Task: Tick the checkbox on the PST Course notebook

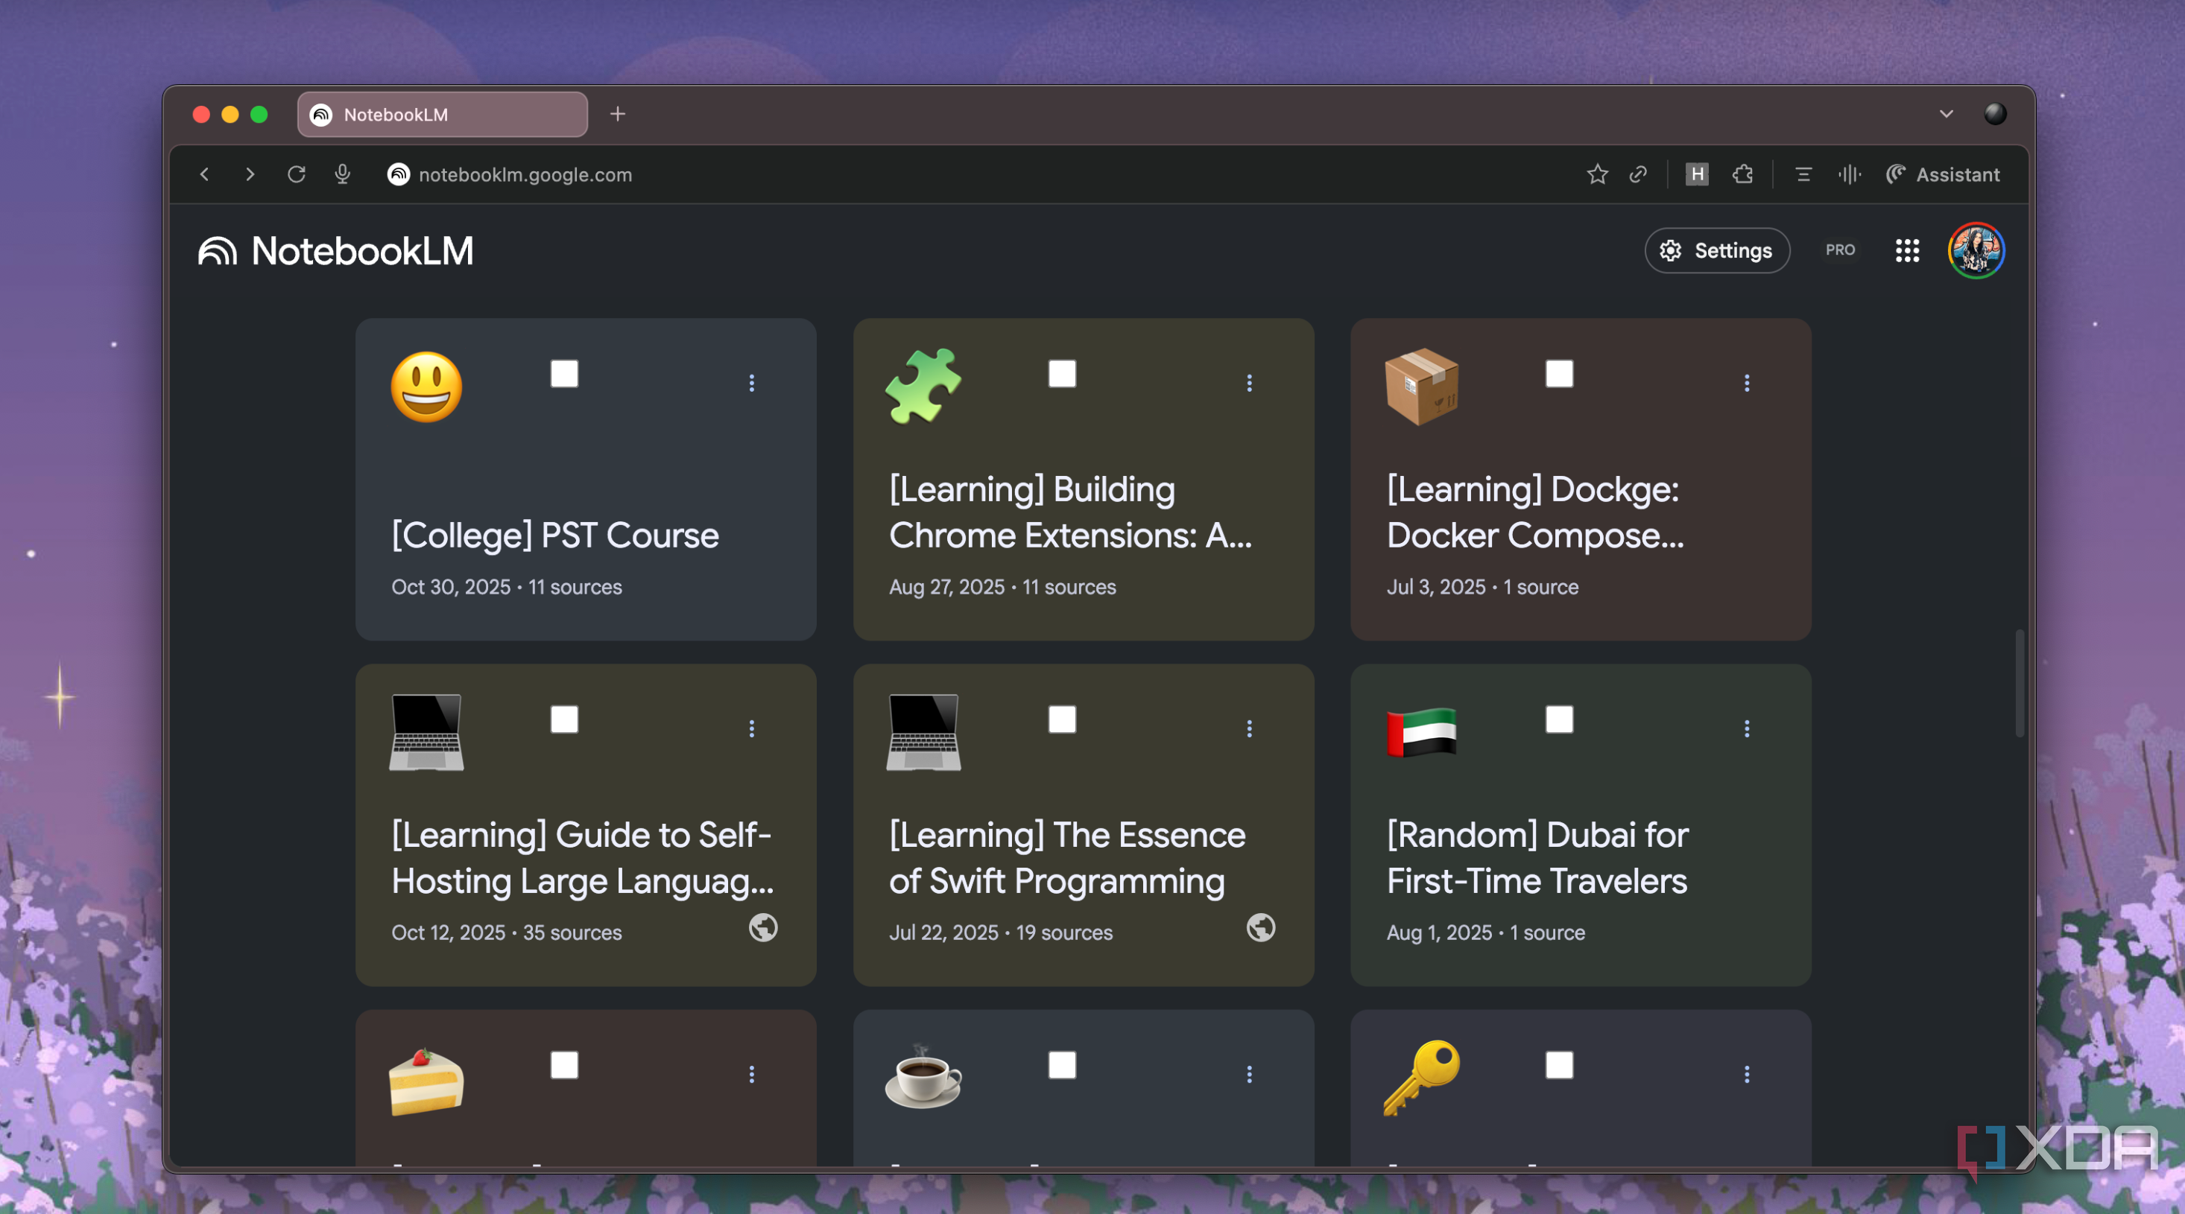Action: click(564, 374)
